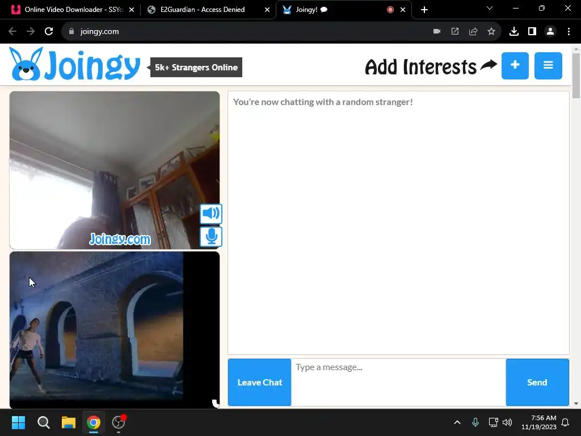Add a new interest with plus button
581x436 pixels.
pyautogui.click(x=515, y=66)
